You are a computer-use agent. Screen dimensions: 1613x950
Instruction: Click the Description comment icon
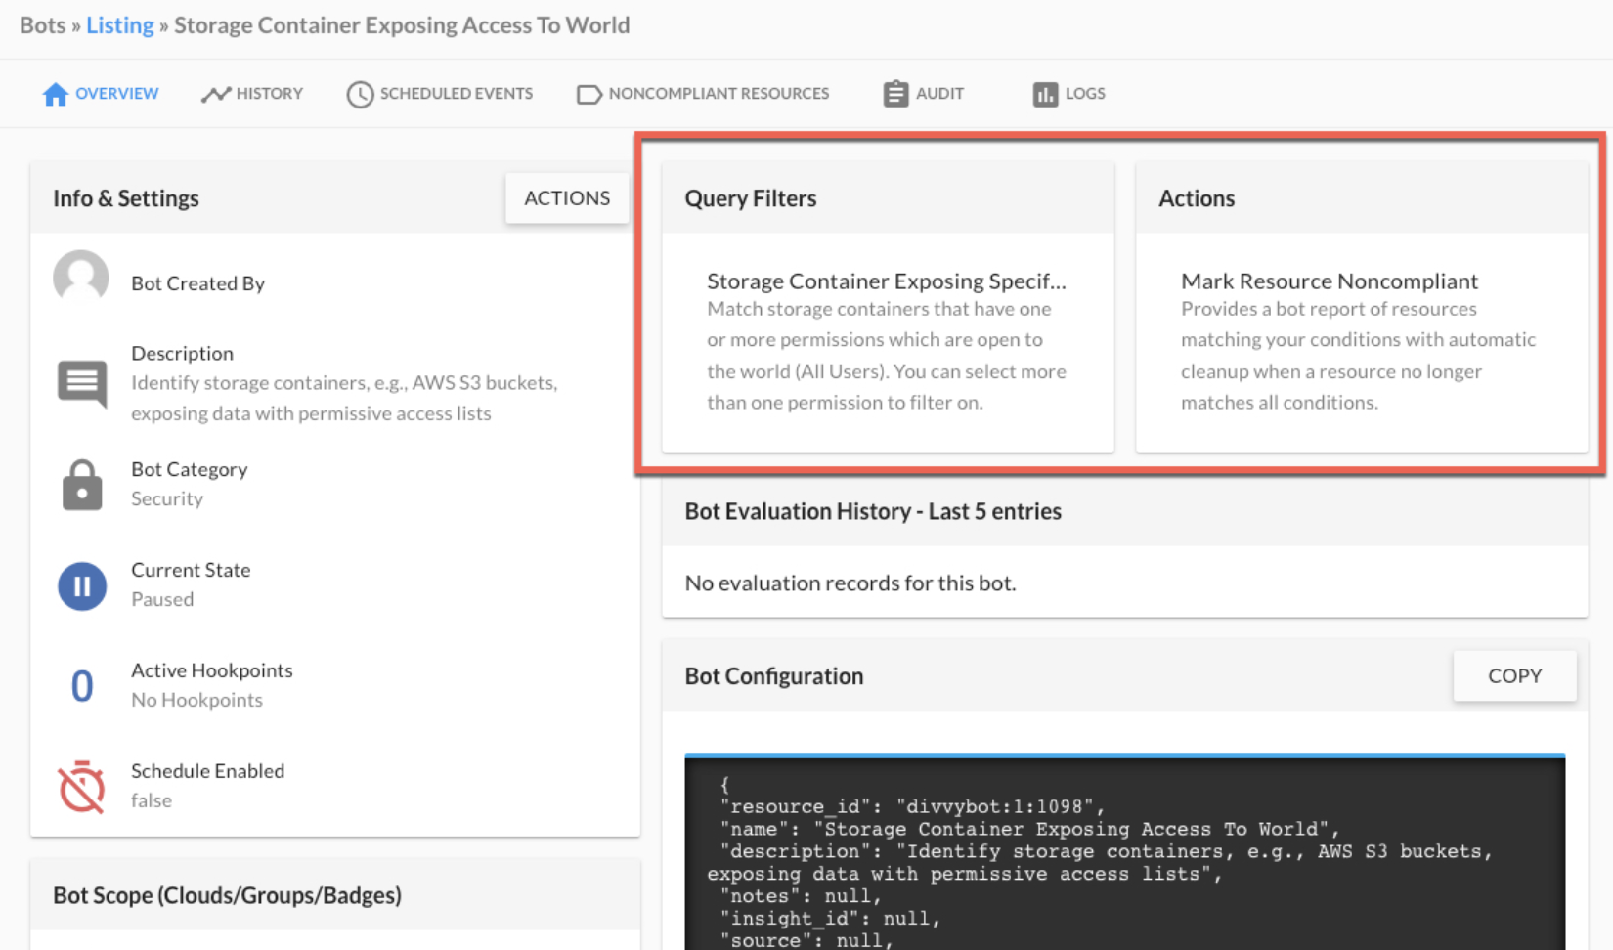82,383
